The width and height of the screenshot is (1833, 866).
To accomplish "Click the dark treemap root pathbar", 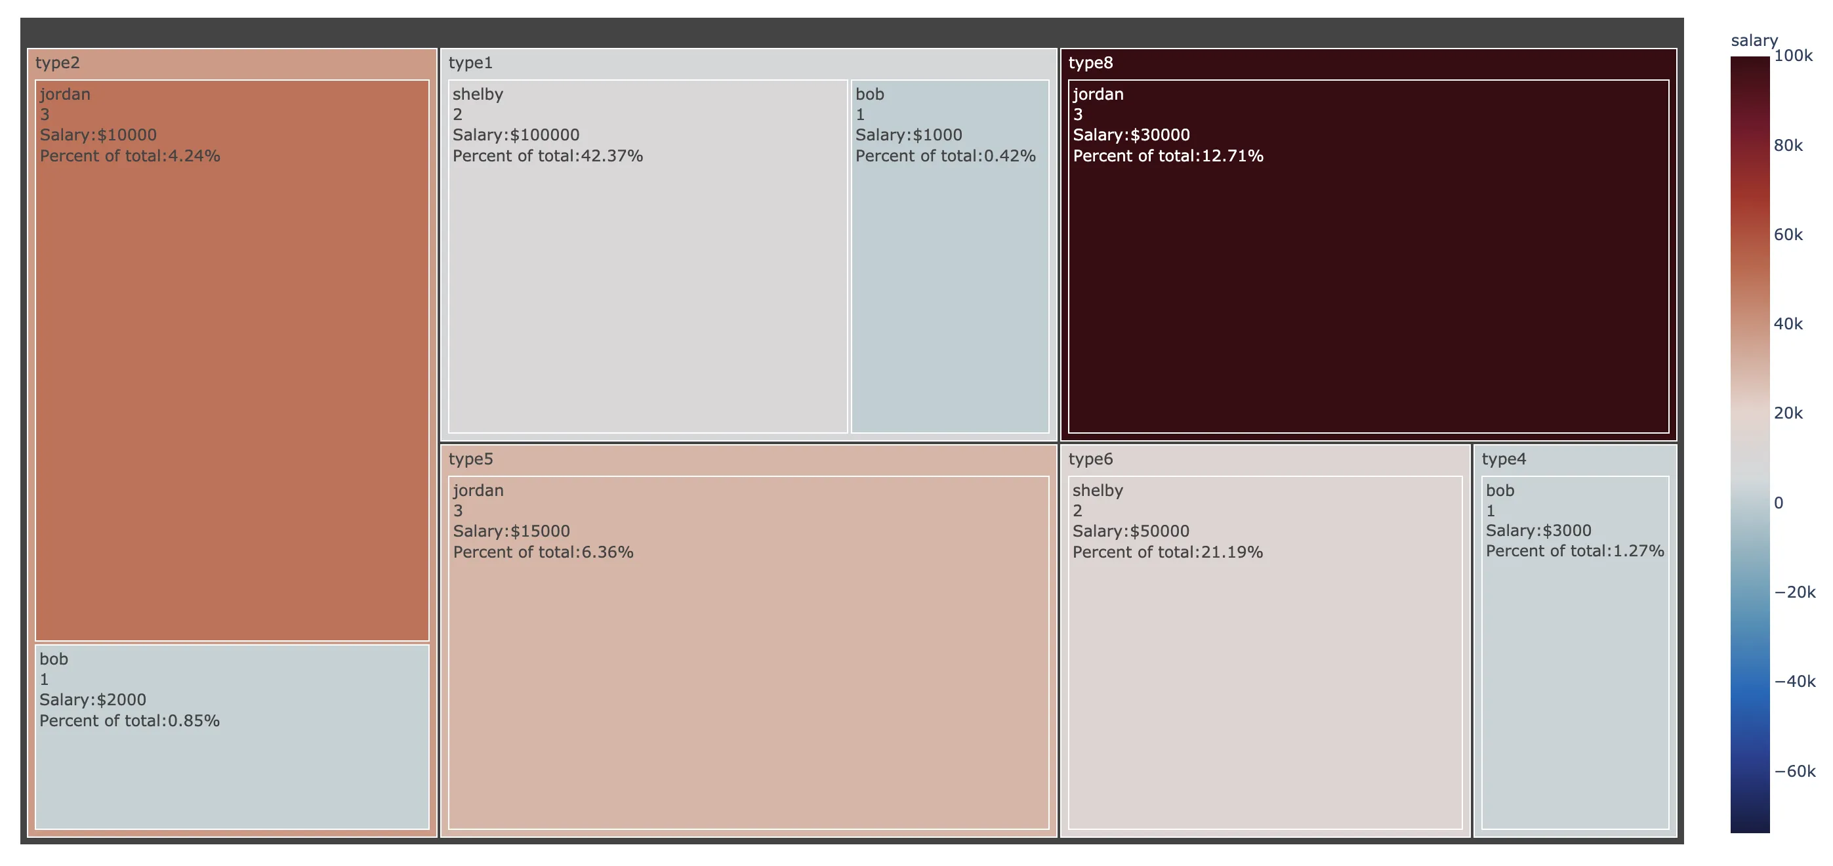I will pyautogui.click(x=851, y=33).
